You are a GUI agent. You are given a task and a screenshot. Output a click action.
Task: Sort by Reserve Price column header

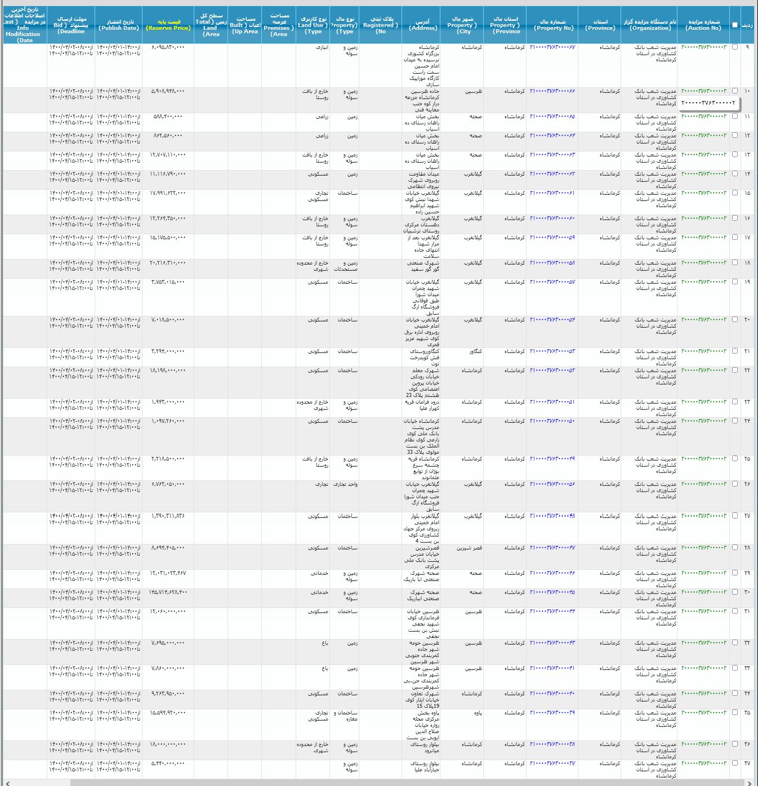[168, 25]
